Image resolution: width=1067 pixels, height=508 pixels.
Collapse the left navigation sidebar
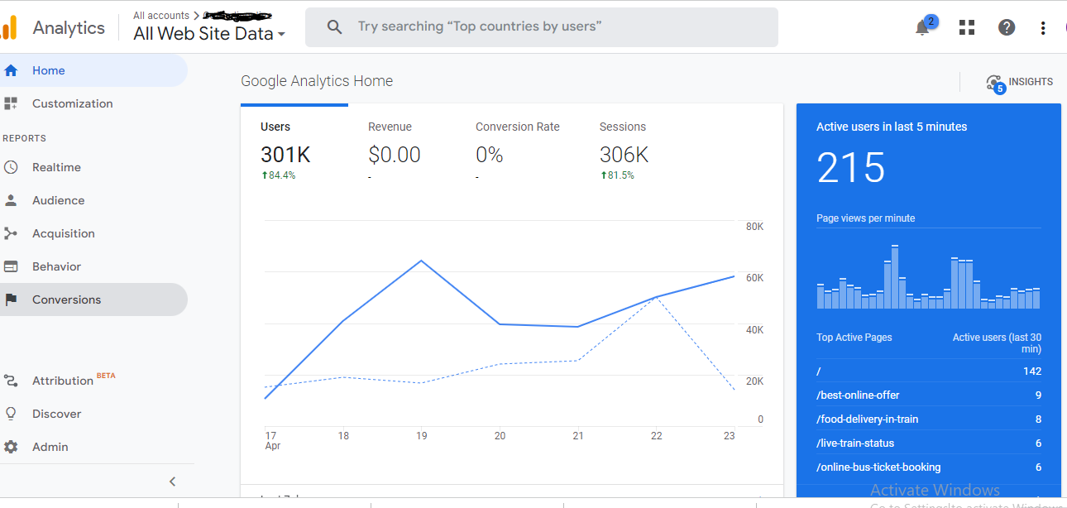(x=172, y=481)
